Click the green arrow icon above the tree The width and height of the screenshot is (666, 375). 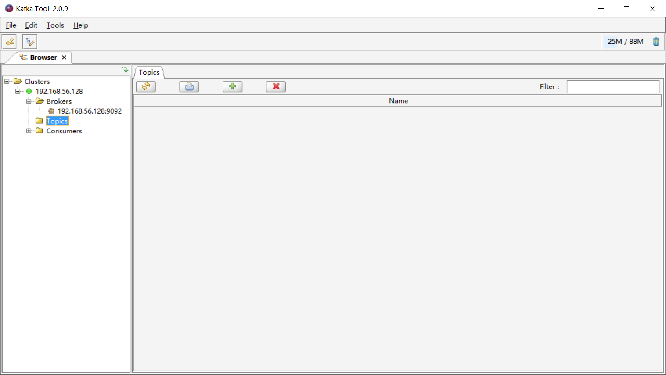pyautogui.click(x=125, y=70)
